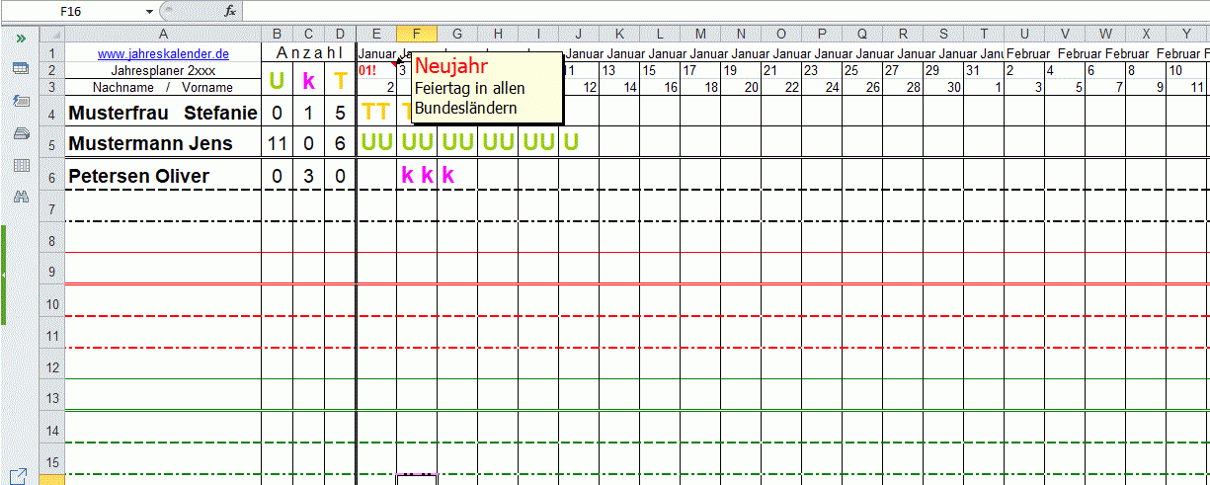Open the www.jahreskalender.de link

point(163,54)
